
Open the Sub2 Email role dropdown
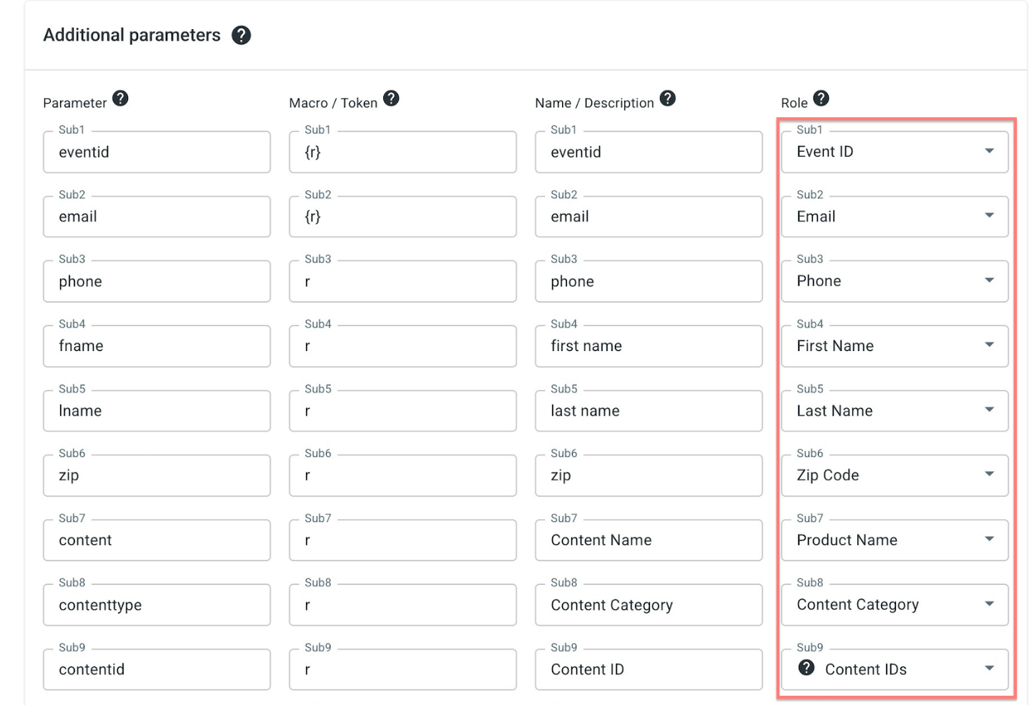click(x=895, y=217)
